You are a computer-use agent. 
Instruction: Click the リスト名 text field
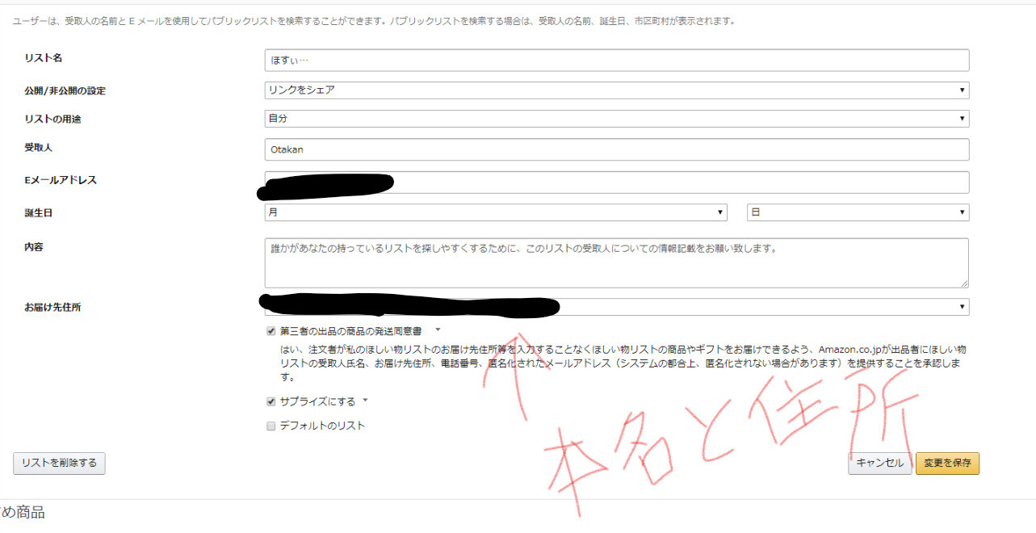[617, 61]
